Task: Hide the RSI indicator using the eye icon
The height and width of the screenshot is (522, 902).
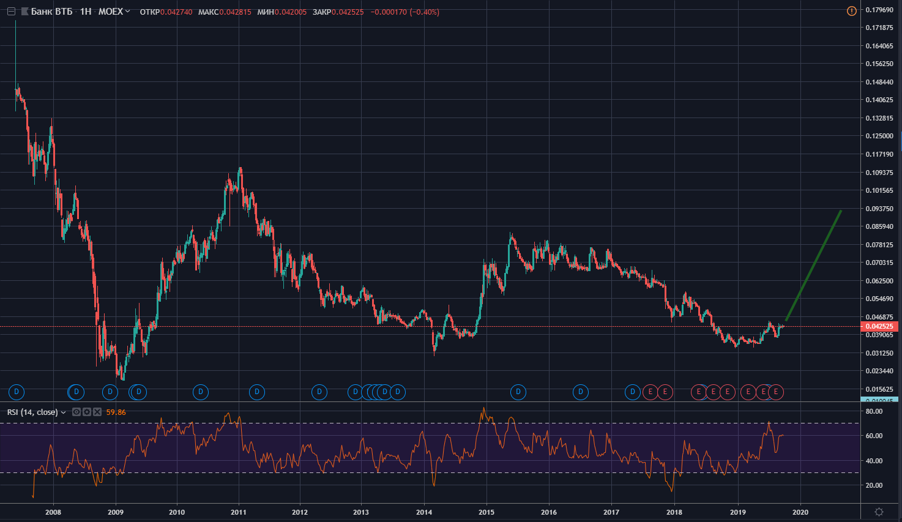Action: [76, 412]
